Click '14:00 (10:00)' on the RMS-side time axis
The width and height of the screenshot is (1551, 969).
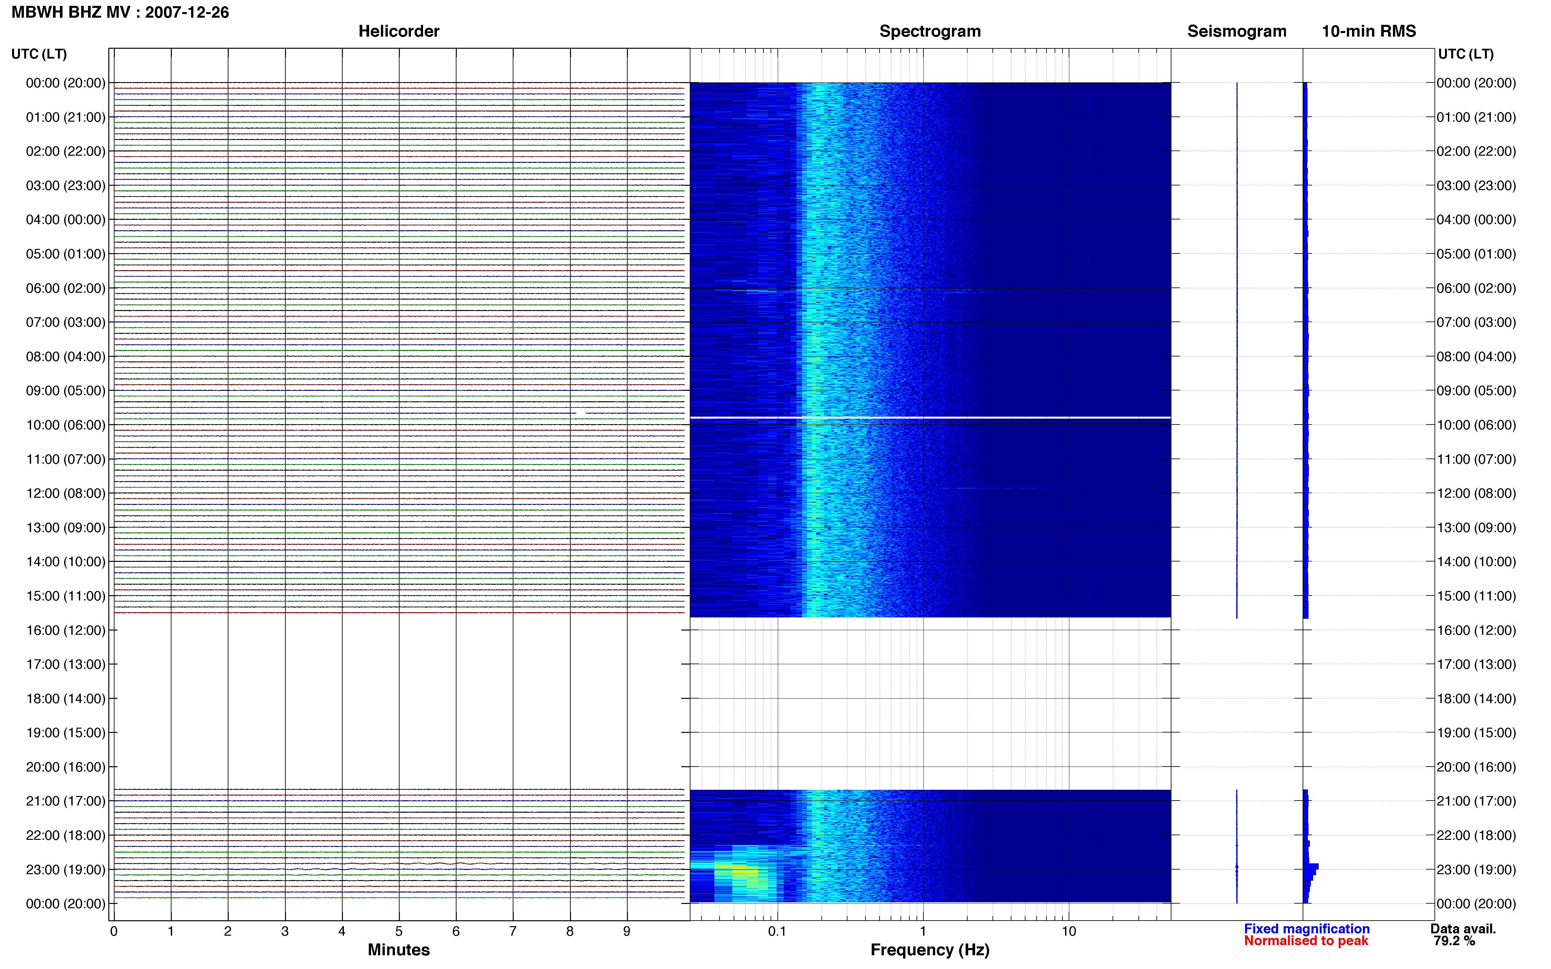tap(1476, 562)
